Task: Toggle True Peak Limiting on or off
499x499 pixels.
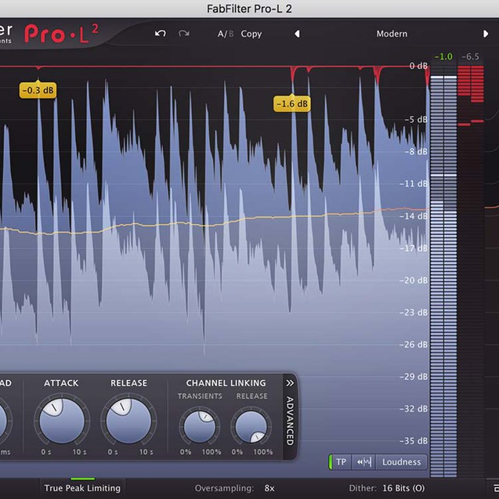Action: click(82, 488)
